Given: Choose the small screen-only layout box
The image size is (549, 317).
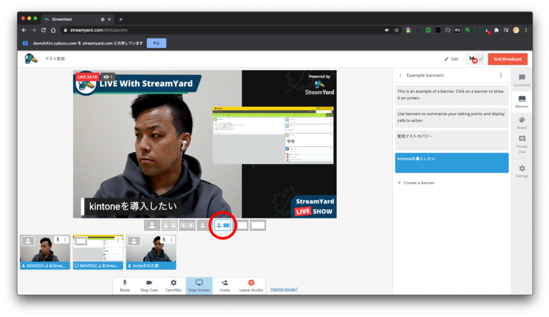Looking at the screenshot, I should (x=243, y=225).
